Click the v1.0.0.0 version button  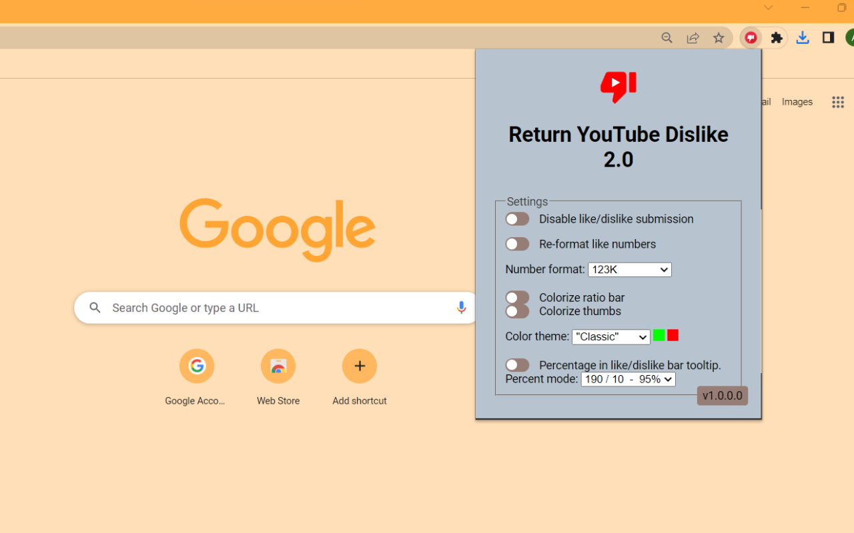tap(723, 396)
